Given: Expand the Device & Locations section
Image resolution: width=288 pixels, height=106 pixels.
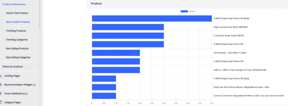Looking at the screenshot, I should (x=30, y=66).
